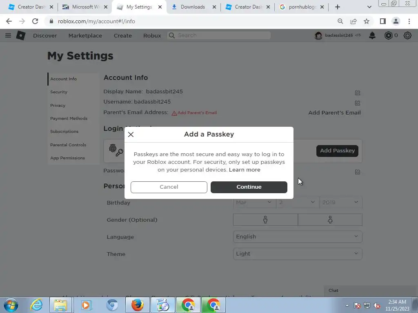Click Continue in the passkey dialog

pyautogui.click(x=249, y=187)
